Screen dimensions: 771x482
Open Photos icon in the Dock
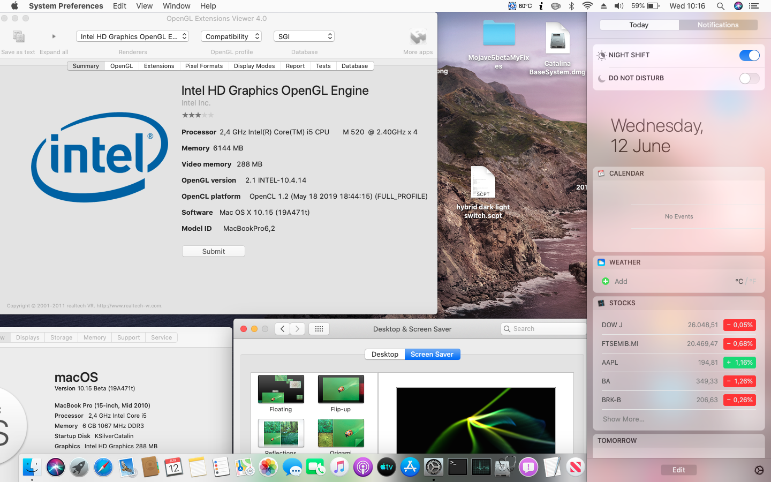click(x=268, y=467)
